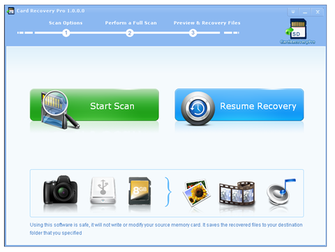The height and width of the screenshot is (252, 335).
Task: Open the title bar dropdown arrow menu
Action: click(293, 12)
